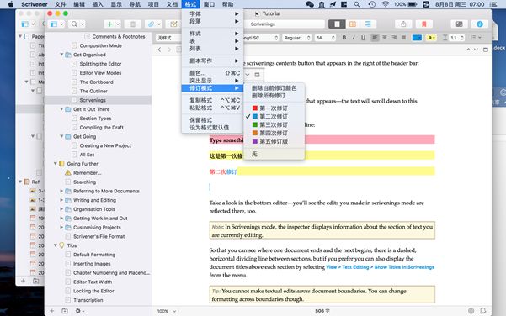Open the 段落 submenu

pos(213,21)
